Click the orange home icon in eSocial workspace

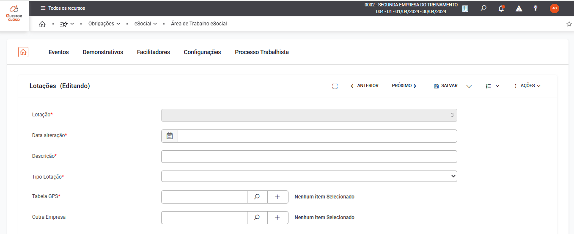23,52
